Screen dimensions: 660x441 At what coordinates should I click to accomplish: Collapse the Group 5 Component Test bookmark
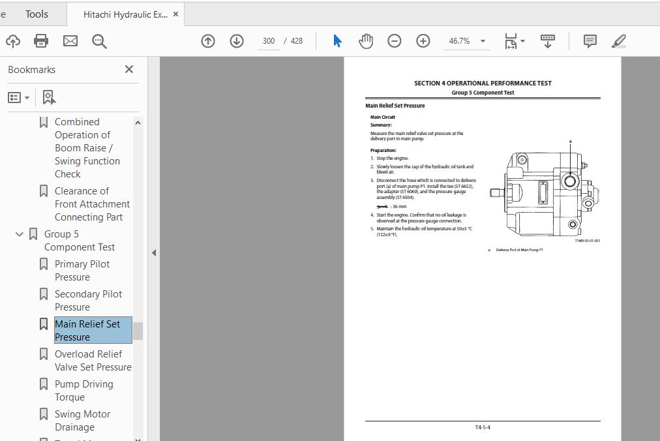pos(20,234)
